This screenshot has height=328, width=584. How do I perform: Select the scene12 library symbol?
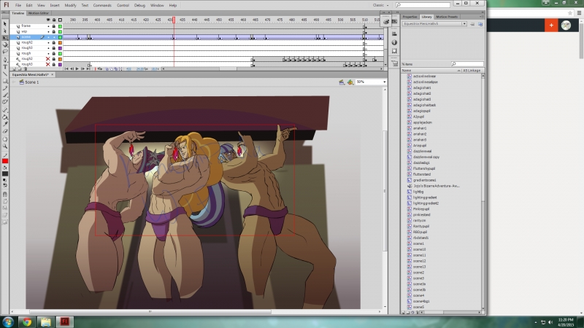coord(419,261)
